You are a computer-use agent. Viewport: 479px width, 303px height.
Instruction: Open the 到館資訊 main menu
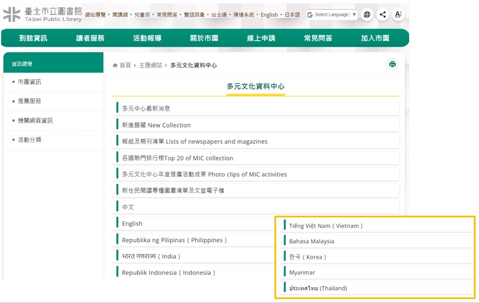point(33,38)
